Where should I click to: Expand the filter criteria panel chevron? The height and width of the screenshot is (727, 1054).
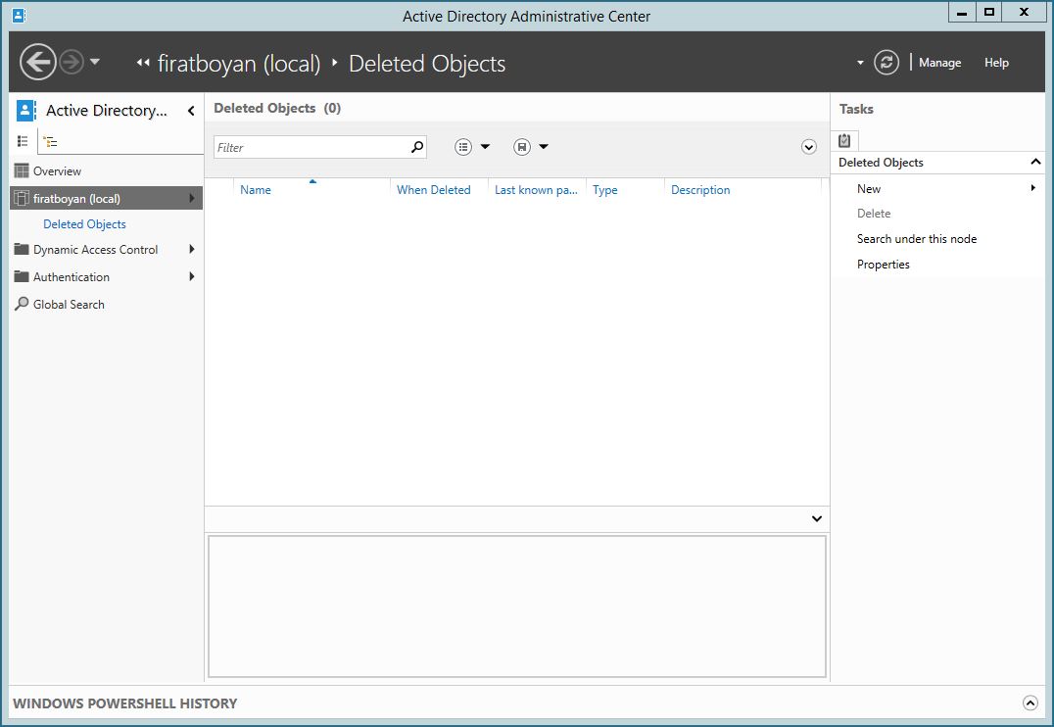point(809,147)
